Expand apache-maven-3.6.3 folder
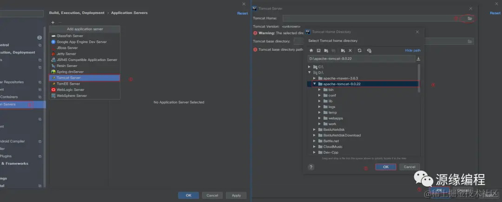The height and width of the screenshot is (202, 502). coord(314,78)
